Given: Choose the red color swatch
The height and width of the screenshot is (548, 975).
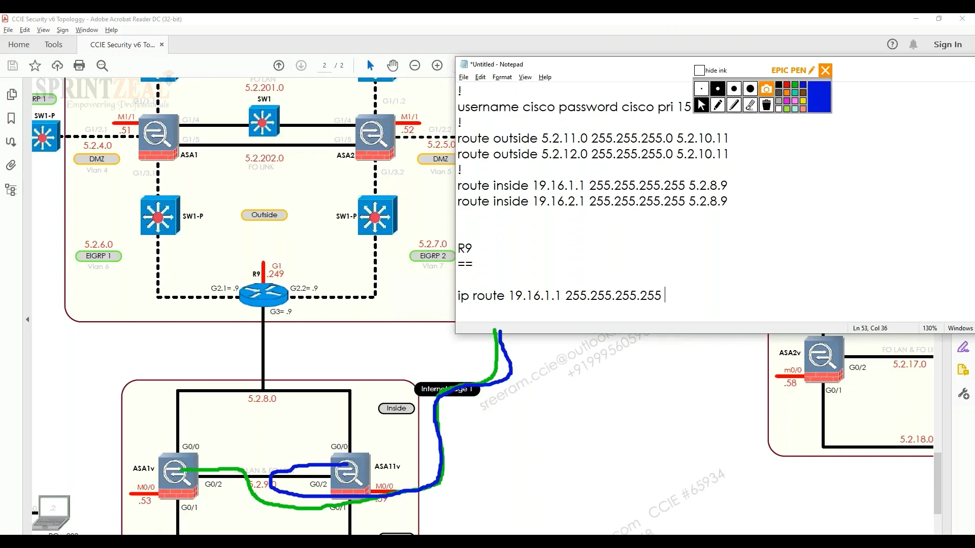Looking at the screenshot, I should [x=787, y=85].
